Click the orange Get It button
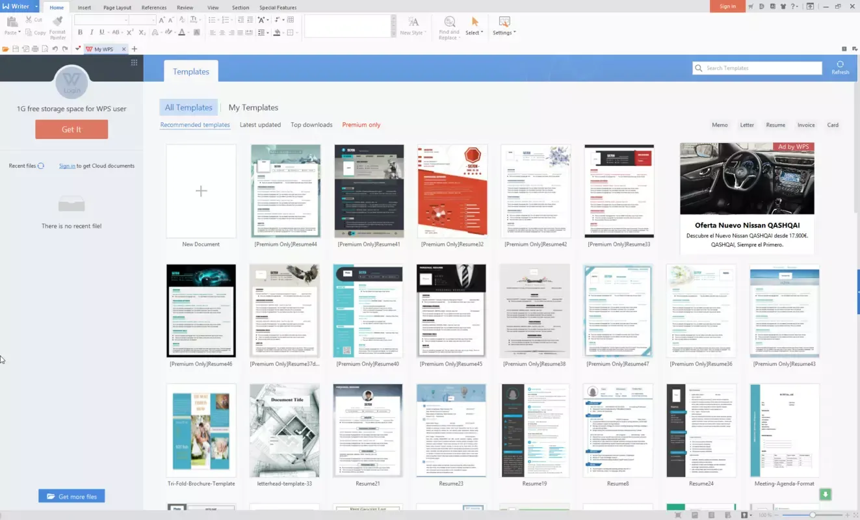The height and width of the screenshot is (520, 860). [72, 129]
